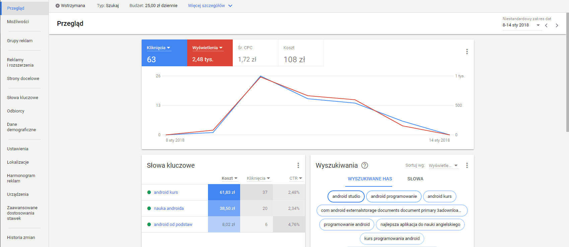Open Harmonogram reklam in the sidebar
Screen dimensions: 569x247
(21, 178)
